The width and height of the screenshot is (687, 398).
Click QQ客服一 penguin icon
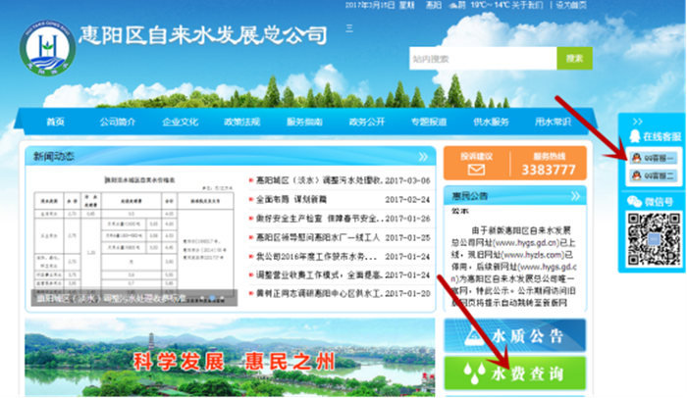(635, 158)
